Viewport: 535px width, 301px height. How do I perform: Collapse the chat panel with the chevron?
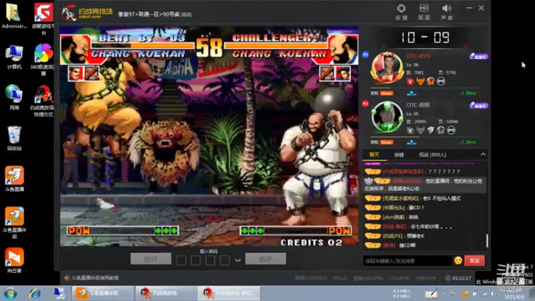(483, 155)
